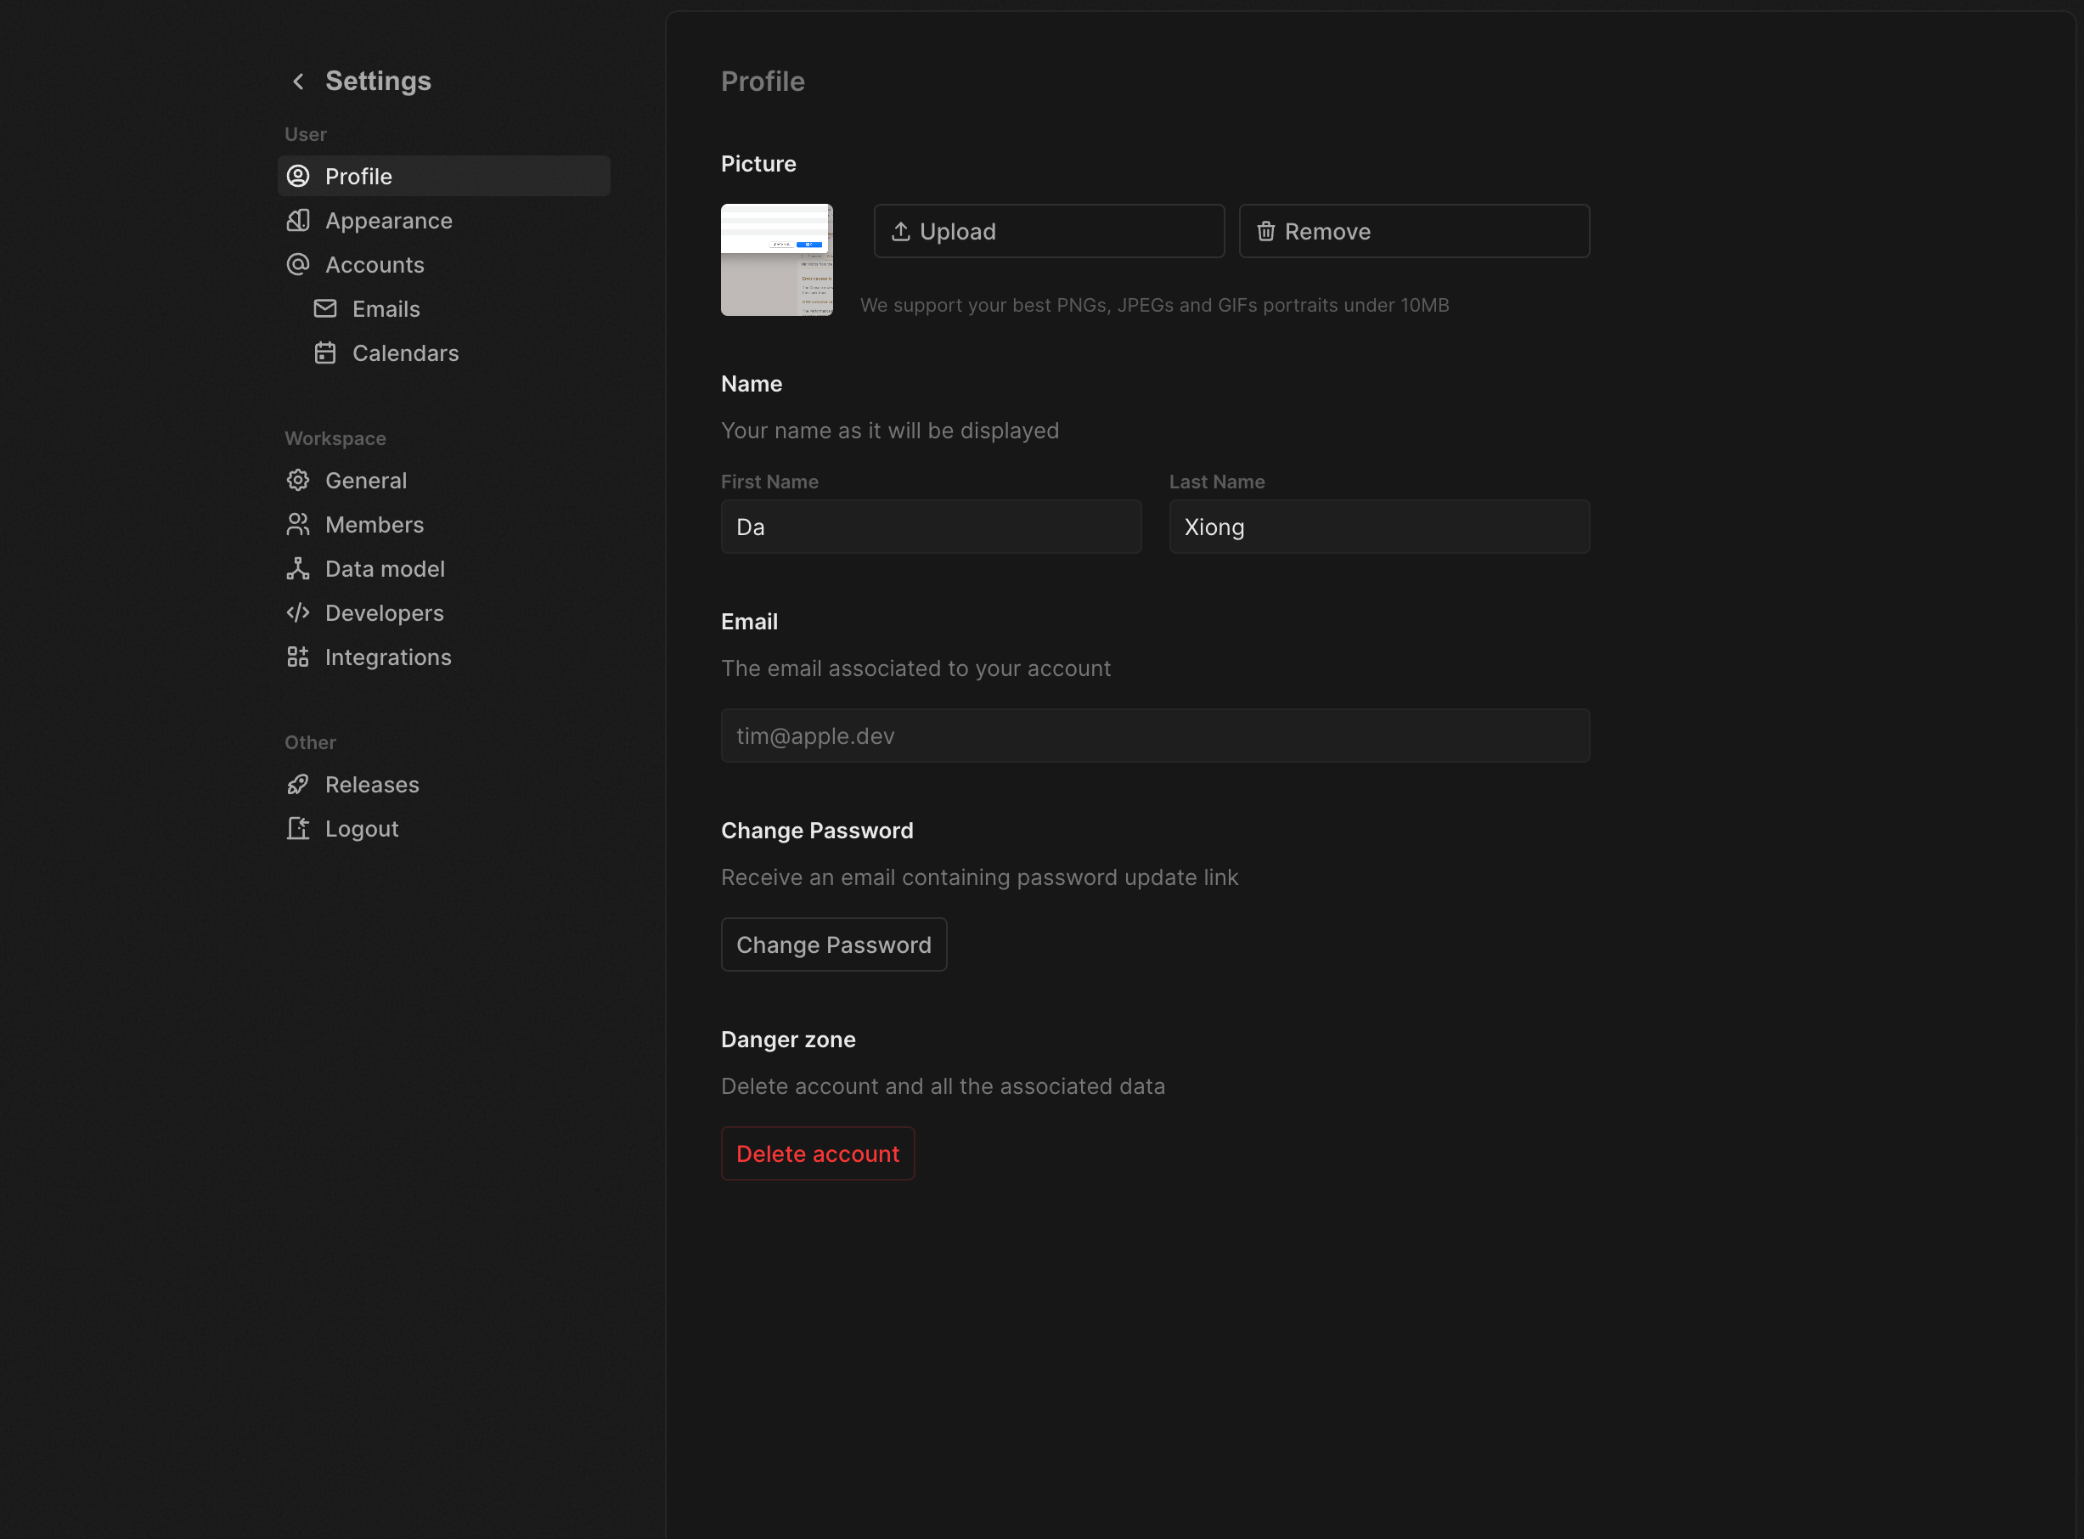The width and height of the screenshot is (2084, 1539).
Task: Open Developers settings
Action: pyautogui.click(x=444, y=613)
